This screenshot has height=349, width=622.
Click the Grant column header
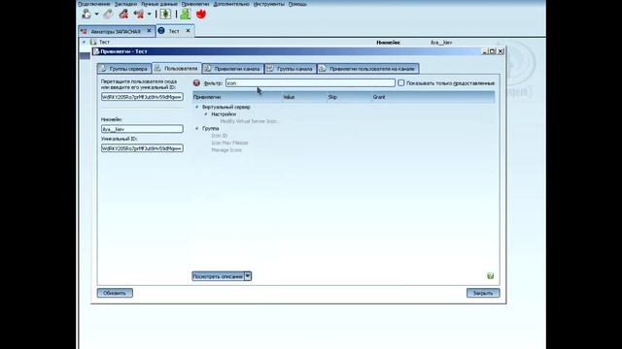(433, 97)
